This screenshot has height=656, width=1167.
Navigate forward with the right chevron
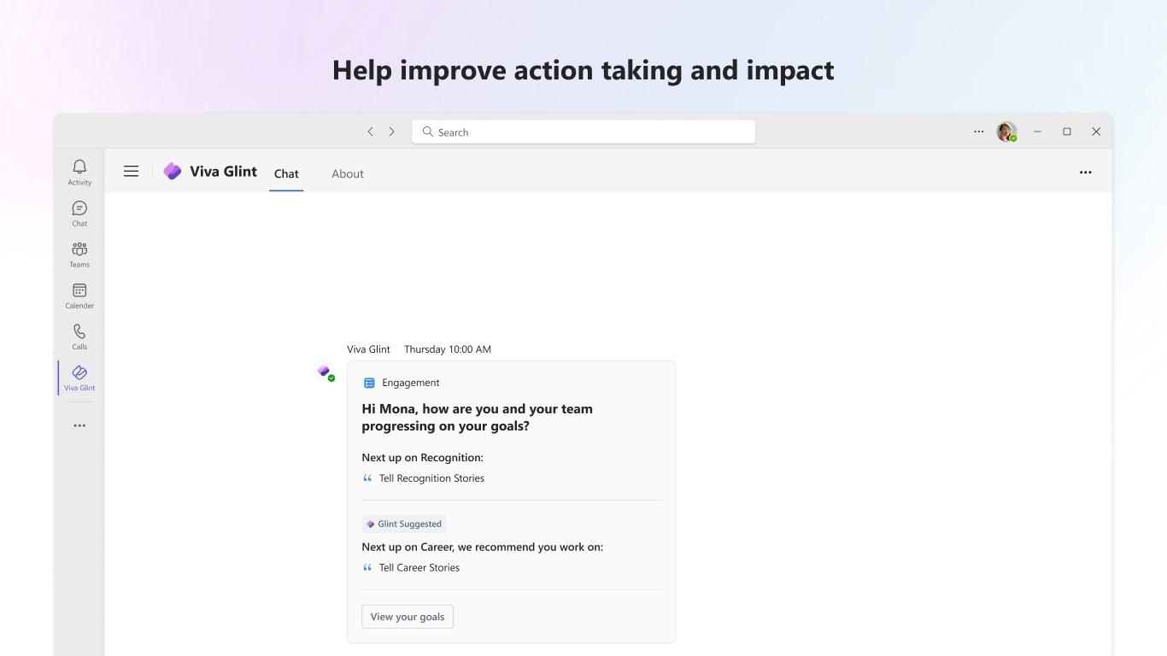click(x=392, y=132)
